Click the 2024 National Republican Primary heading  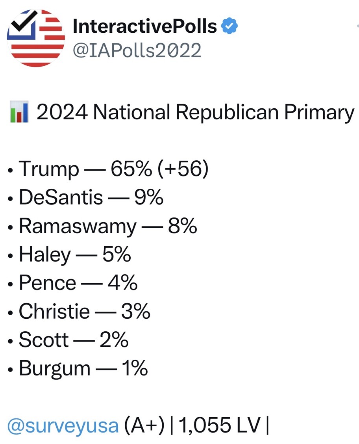pyautogui.click(x=195, y=113)
